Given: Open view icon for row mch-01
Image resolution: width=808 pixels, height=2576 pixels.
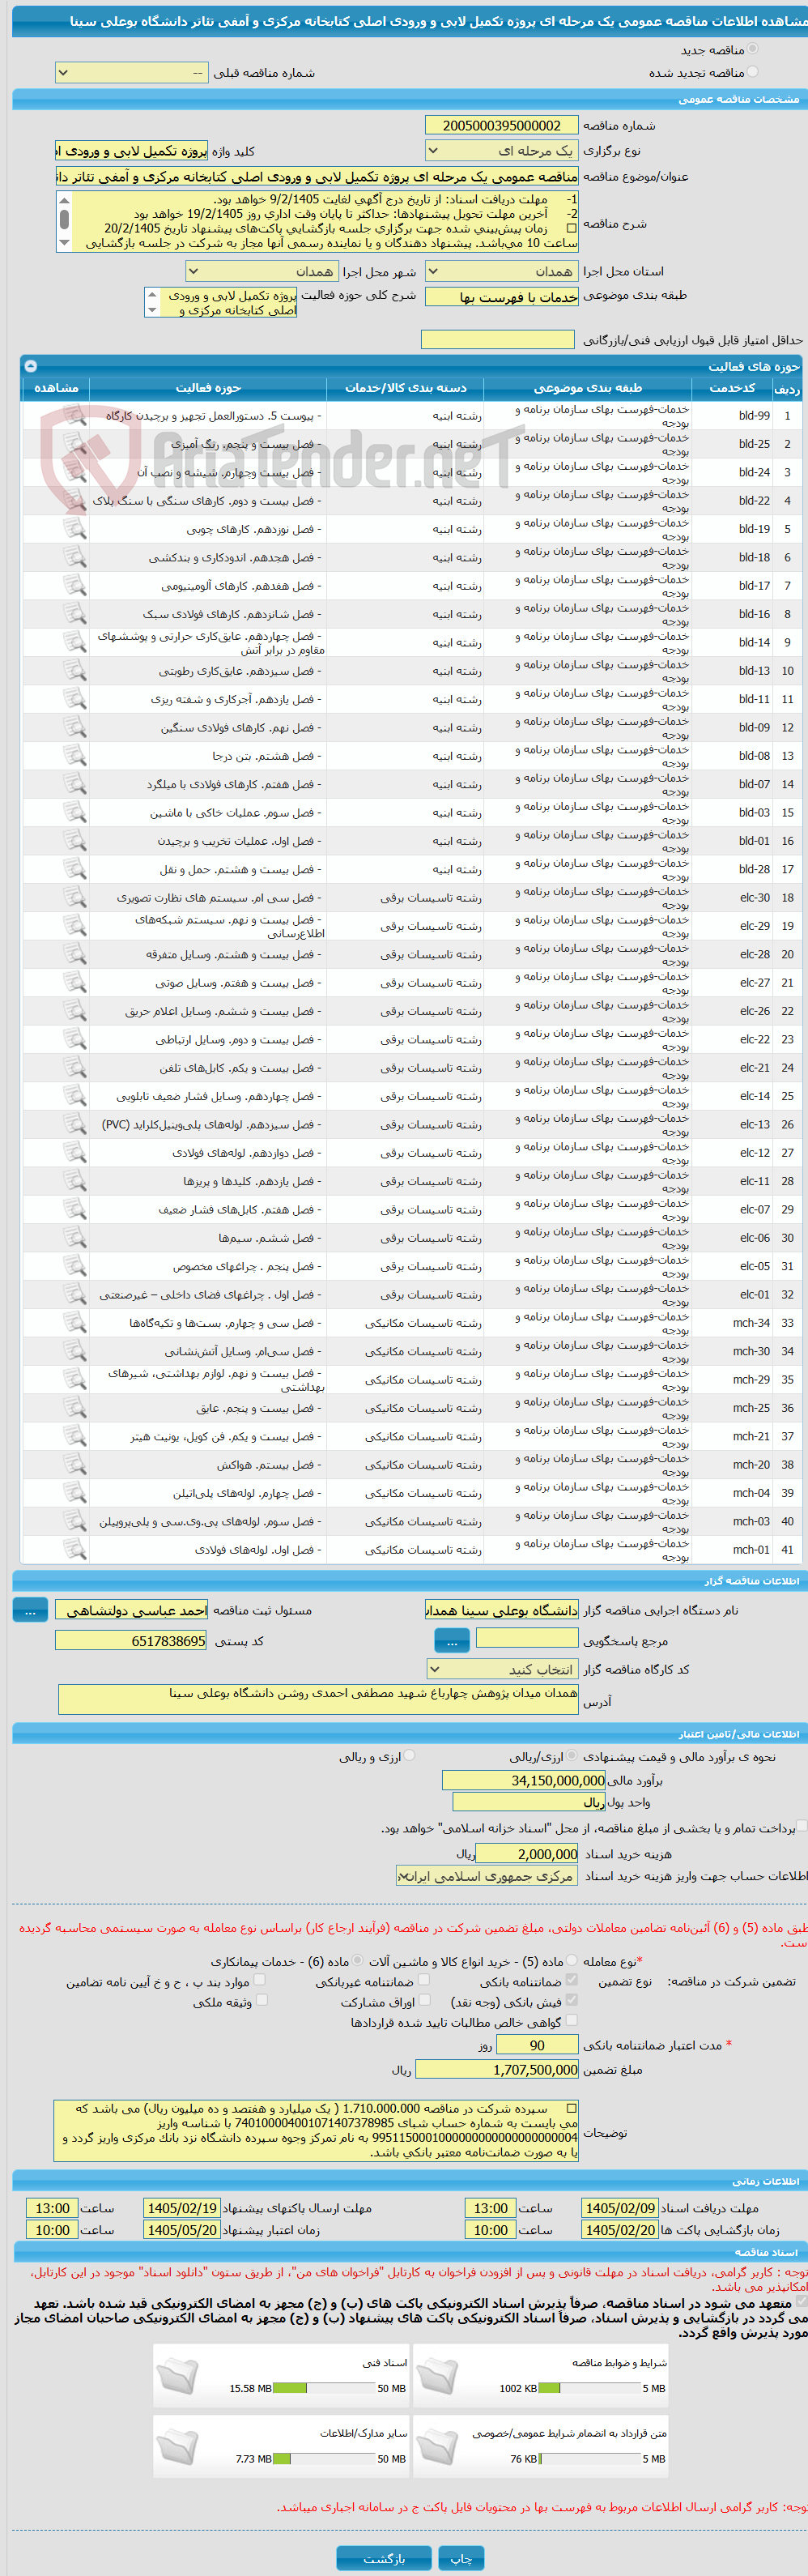Looking at the screenshot, I should [x=74, y=1549].
